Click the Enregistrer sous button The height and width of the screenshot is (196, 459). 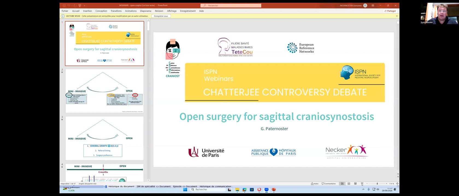pos(161,16)
